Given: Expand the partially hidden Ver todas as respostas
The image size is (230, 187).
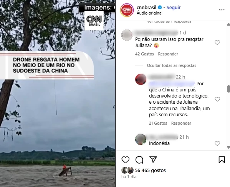Looking at the screenshot, I should [169, 21].
